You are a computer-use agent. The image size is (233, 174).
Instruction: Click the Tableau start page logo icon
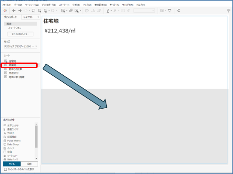(x=5, y=11)
